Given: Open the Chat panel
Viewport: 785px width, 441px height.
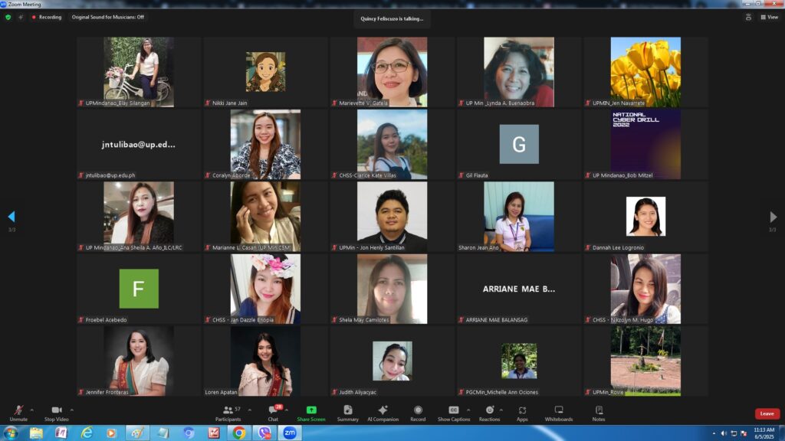Looking at the screenshot, I should 273,413.
